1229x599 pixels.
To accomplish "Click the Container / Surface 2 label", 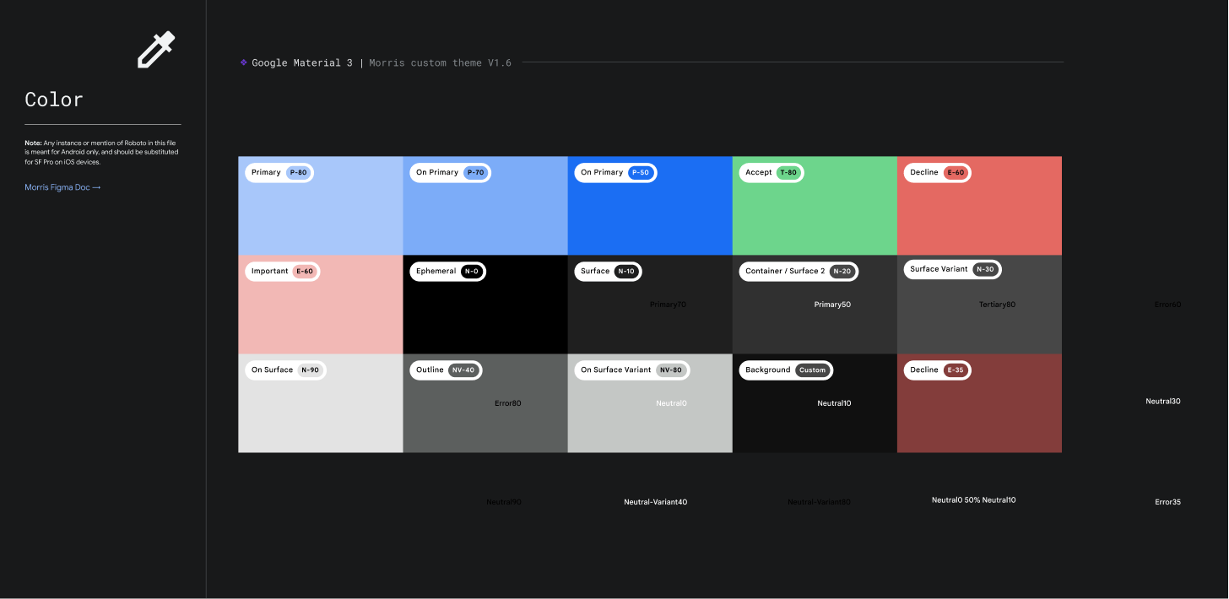I will tap(799, 272).
